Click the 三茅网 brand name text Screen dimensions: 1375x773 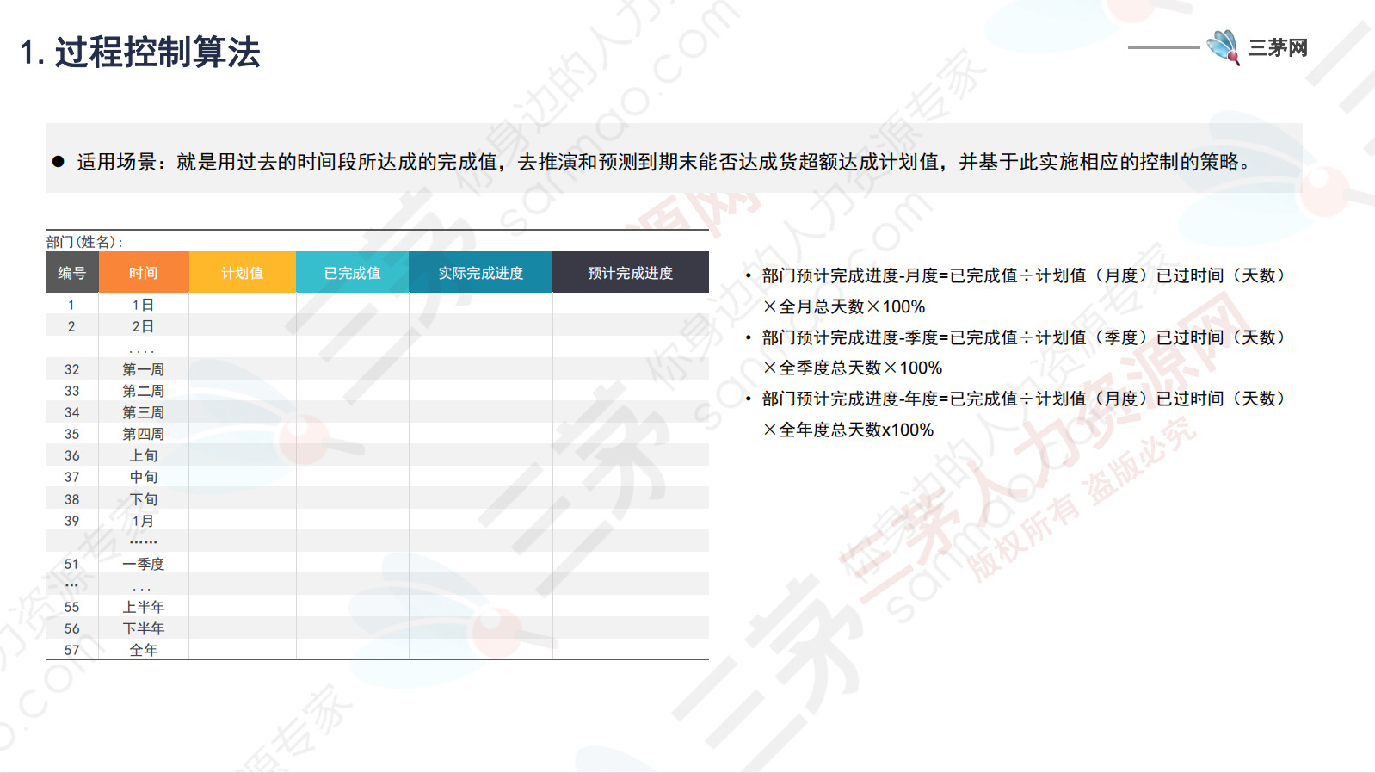pos(1278,48)
